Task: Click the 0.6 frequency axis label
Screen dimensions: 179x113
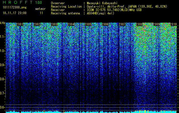Action: pyautogui.click(x=2, y=107)
